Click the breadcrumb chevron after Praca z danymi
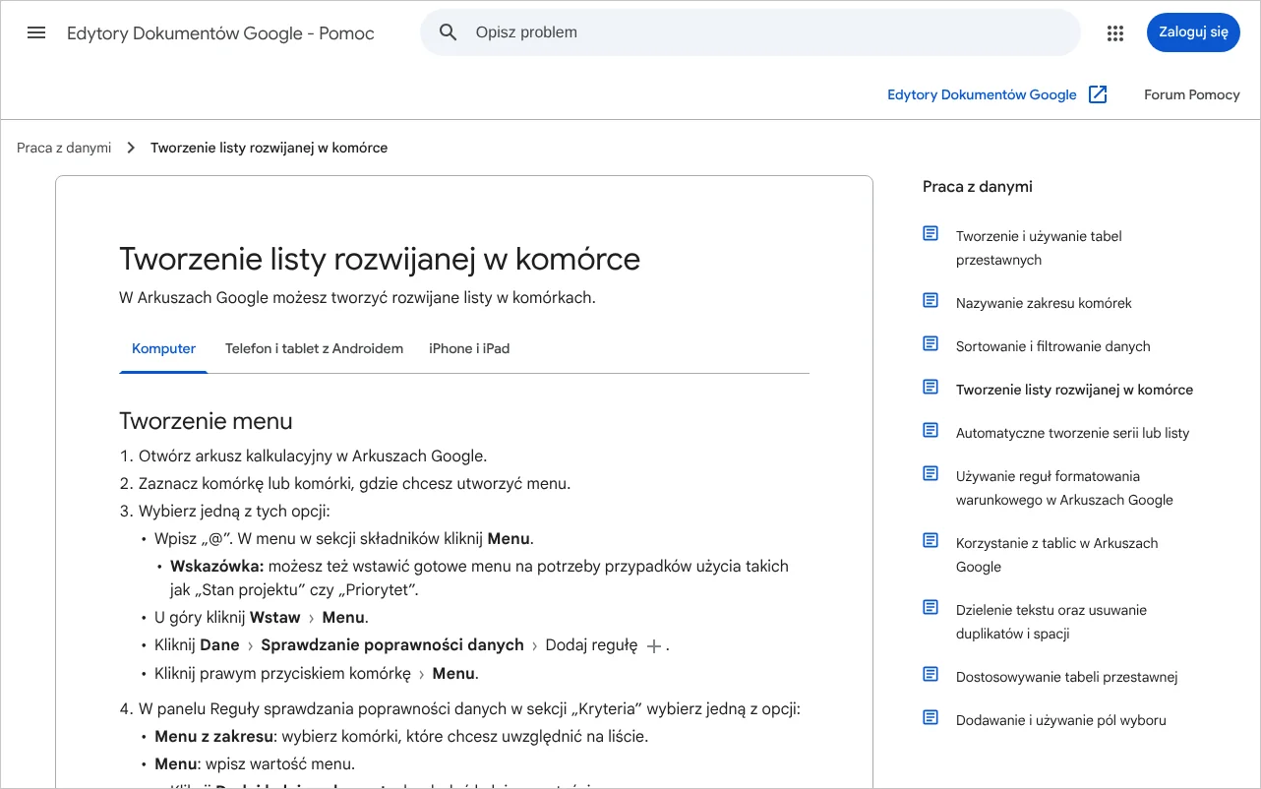The image size is (1261, 789). (x=131, y=148)
